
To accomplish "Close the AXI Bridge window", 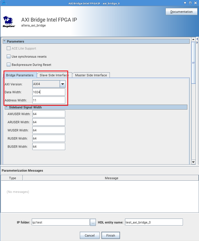I will tap(196, 3).
